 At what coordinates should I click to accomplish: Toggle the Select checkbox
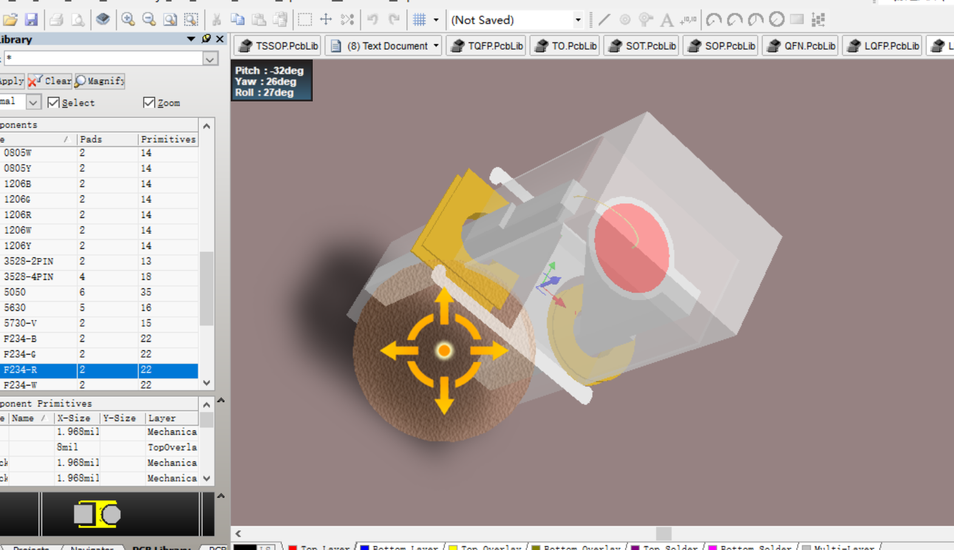point(53,103)
